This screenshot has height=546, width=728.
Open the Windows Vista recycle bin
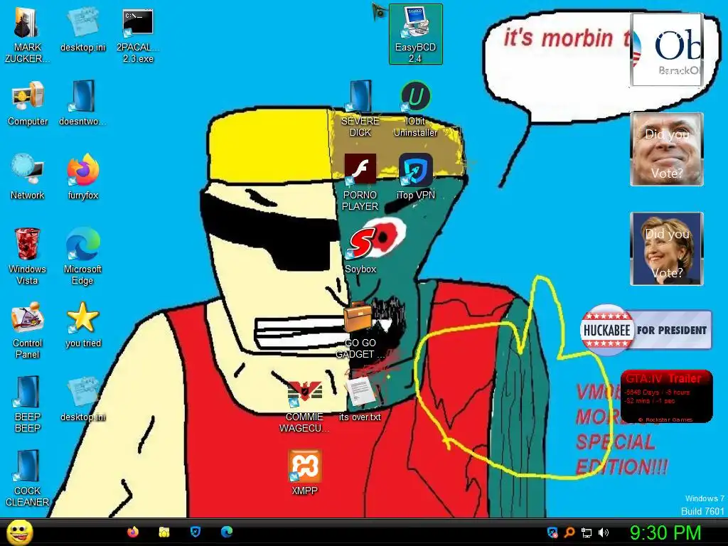[28, 256]
